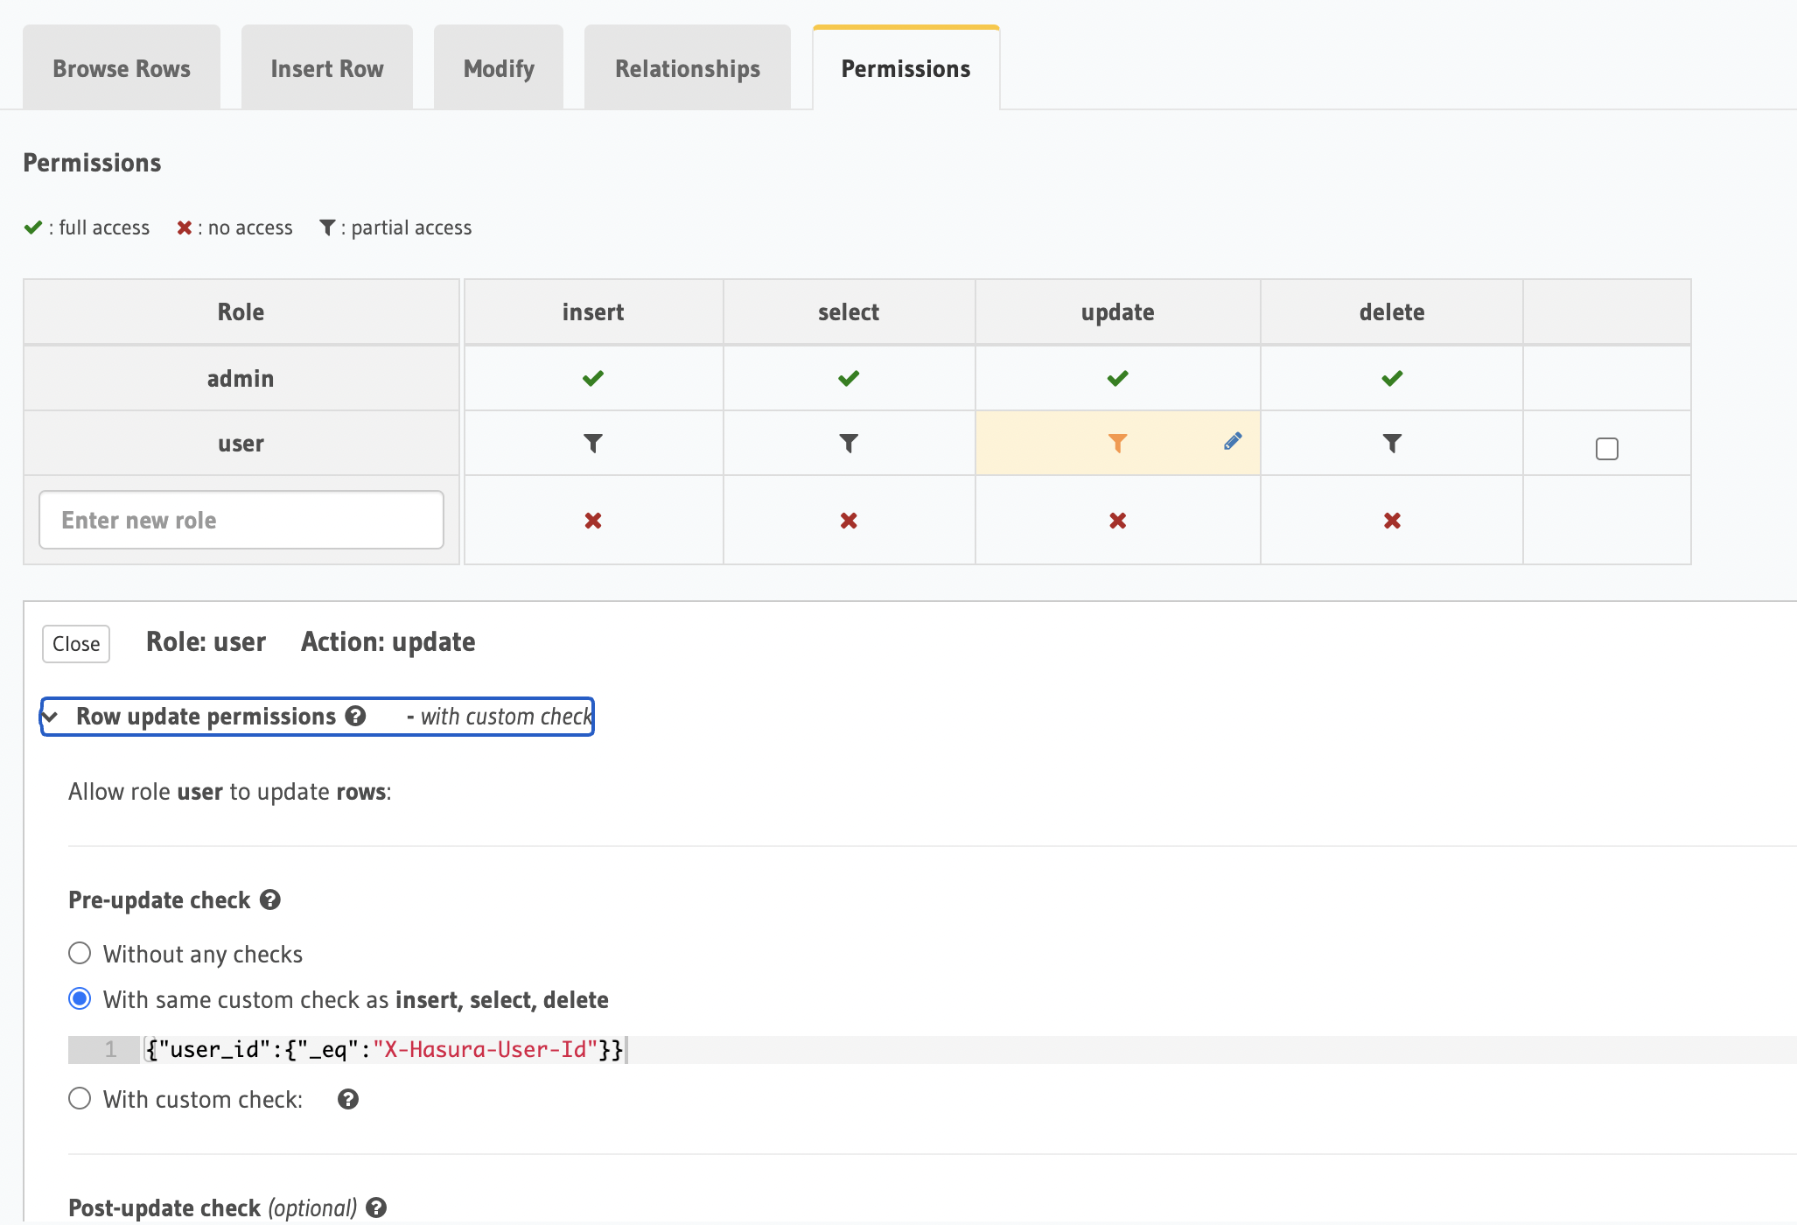
Task: Select With same custom check radio option
Action: pos(80,998)
